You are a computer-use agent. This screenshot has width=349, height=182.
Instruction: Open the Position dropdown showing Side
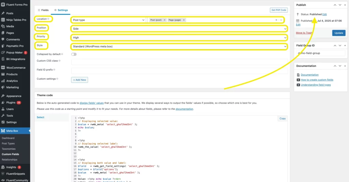179,29
